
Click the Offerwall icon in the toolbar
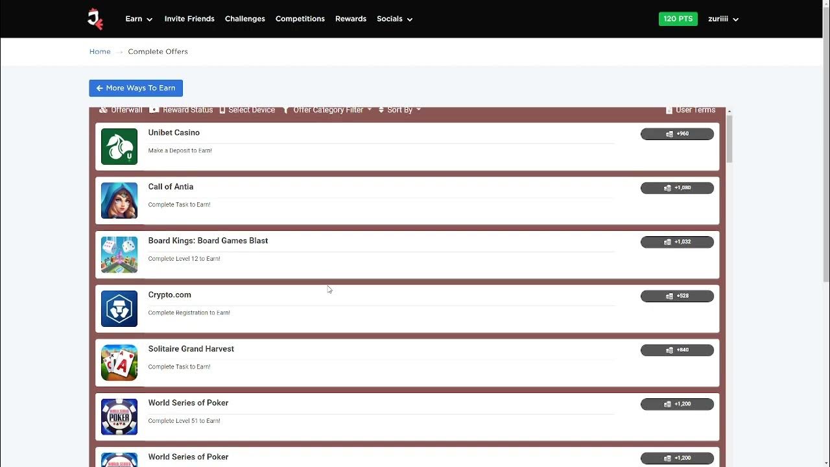(103, 110)
